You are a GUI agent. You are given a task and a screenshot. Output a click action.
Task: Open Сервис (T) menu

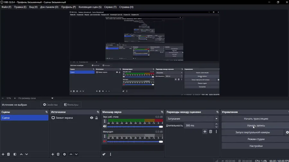coord(110,7)
